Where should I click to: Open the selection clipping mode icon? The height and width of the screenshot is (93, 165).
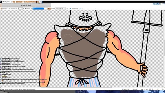81,9
